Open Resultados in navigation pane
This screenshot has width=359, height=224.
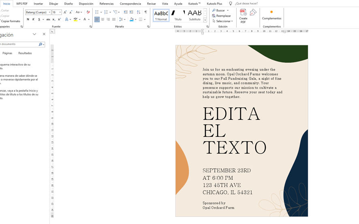(25, 53)
